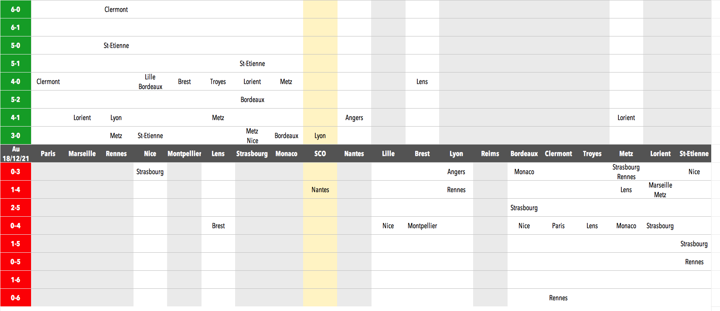Click the red 0-6 score label

(16, 298)
